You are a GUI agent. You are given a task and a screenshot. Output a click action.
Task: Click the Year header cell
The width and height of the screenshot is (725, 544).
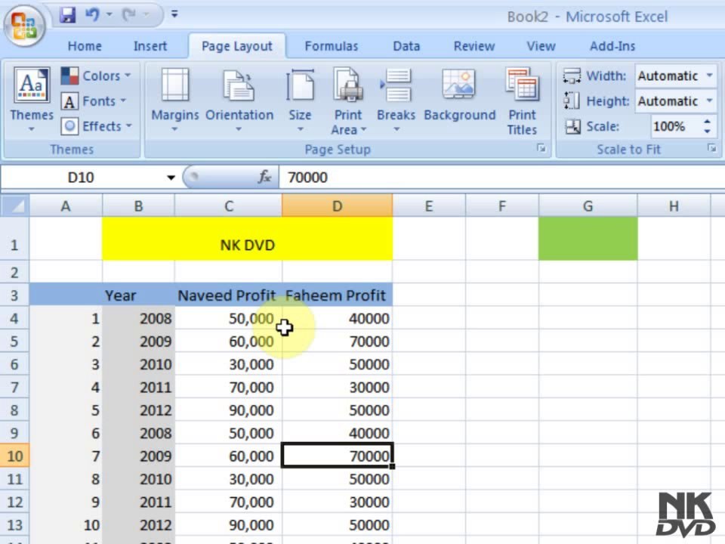tap(138, 295)
